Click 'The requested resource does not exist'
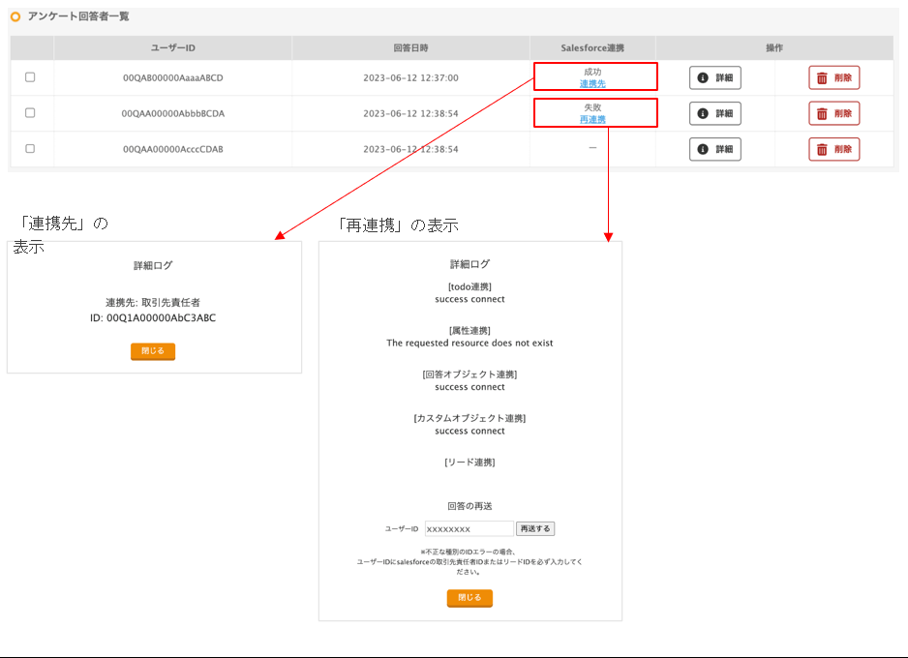 469,344
